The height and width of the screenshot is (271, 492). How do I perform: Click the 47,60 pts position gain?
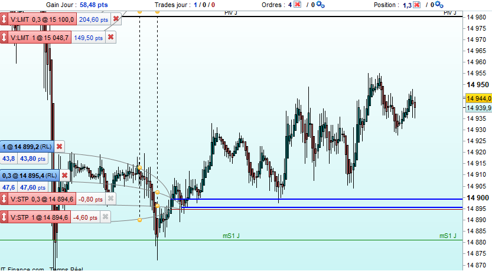pos(33,187)
